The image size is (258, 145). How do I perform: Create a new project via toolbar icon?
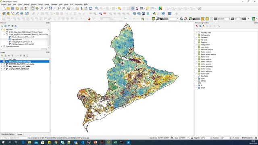(x=4, y=8)
